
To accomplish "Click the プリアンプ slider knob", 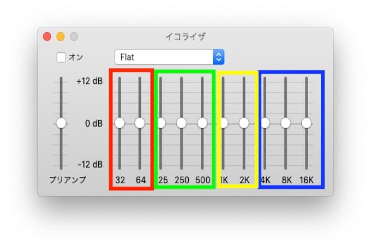I will [x=61, y=123].
